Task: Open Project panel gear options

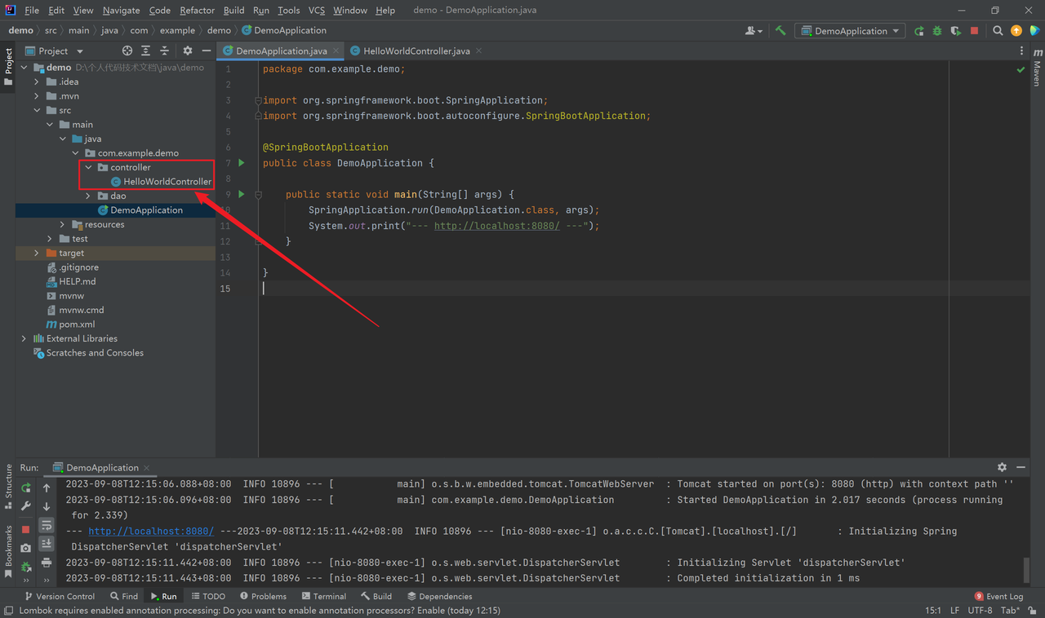Action: point(188,51)
